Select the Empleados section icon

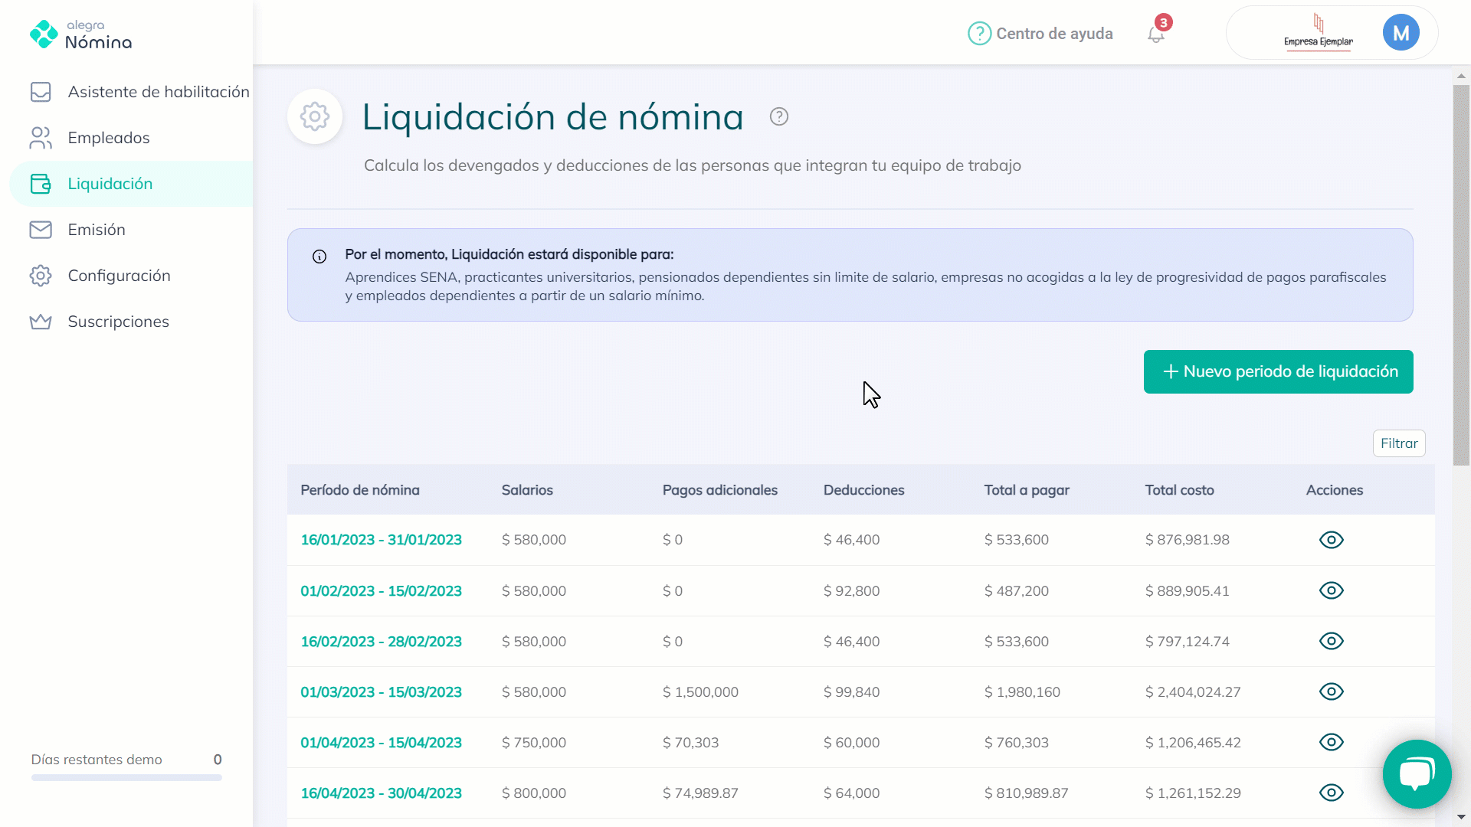(41, 138)
